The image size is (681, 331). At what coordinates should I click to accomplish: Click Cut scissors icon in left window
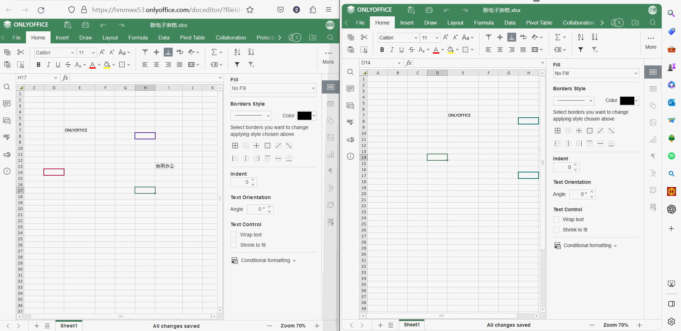point(21,52)
